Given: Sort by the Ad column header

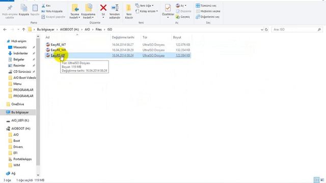Looking at the screenshot, I should [x=77, y=37].
